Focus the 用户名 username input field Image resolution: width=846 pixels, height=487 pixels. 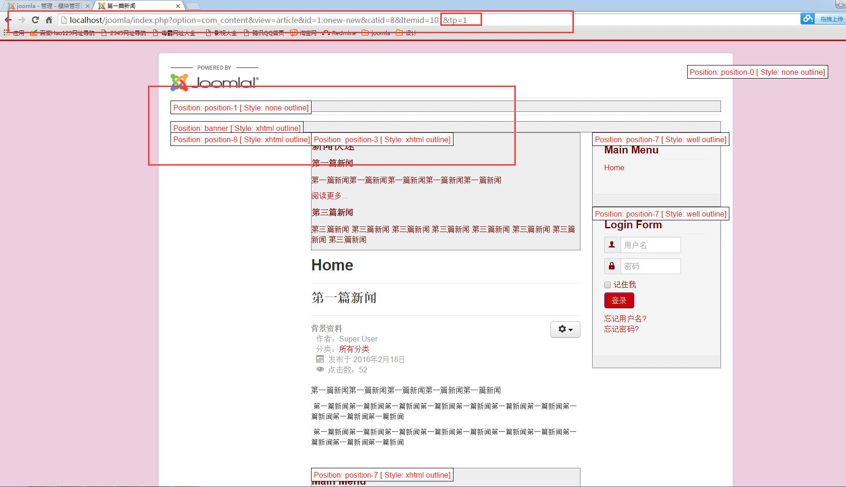tap(650, 245)
